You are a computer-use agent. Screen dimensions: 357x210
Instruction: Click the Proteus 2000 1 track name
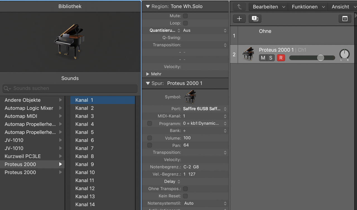tap(276, 50)
